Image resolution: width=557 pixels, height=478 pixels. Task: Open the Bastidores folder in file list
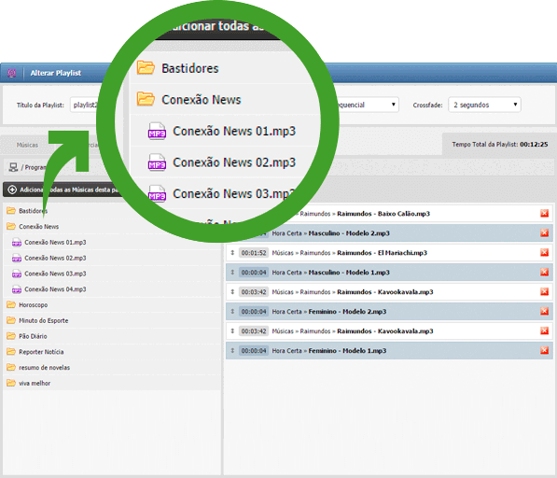coord(33,211)
